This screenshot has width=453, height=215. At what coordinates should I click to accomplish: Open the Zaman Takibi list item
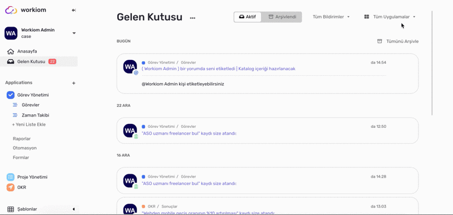click(35, 115)
